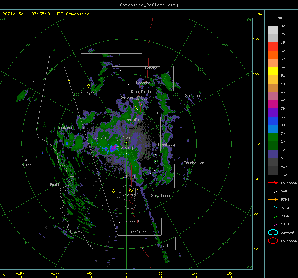The width and height of the screenshot is (298, 278).
Task: Click the Sylvan label
Action: 127,98
